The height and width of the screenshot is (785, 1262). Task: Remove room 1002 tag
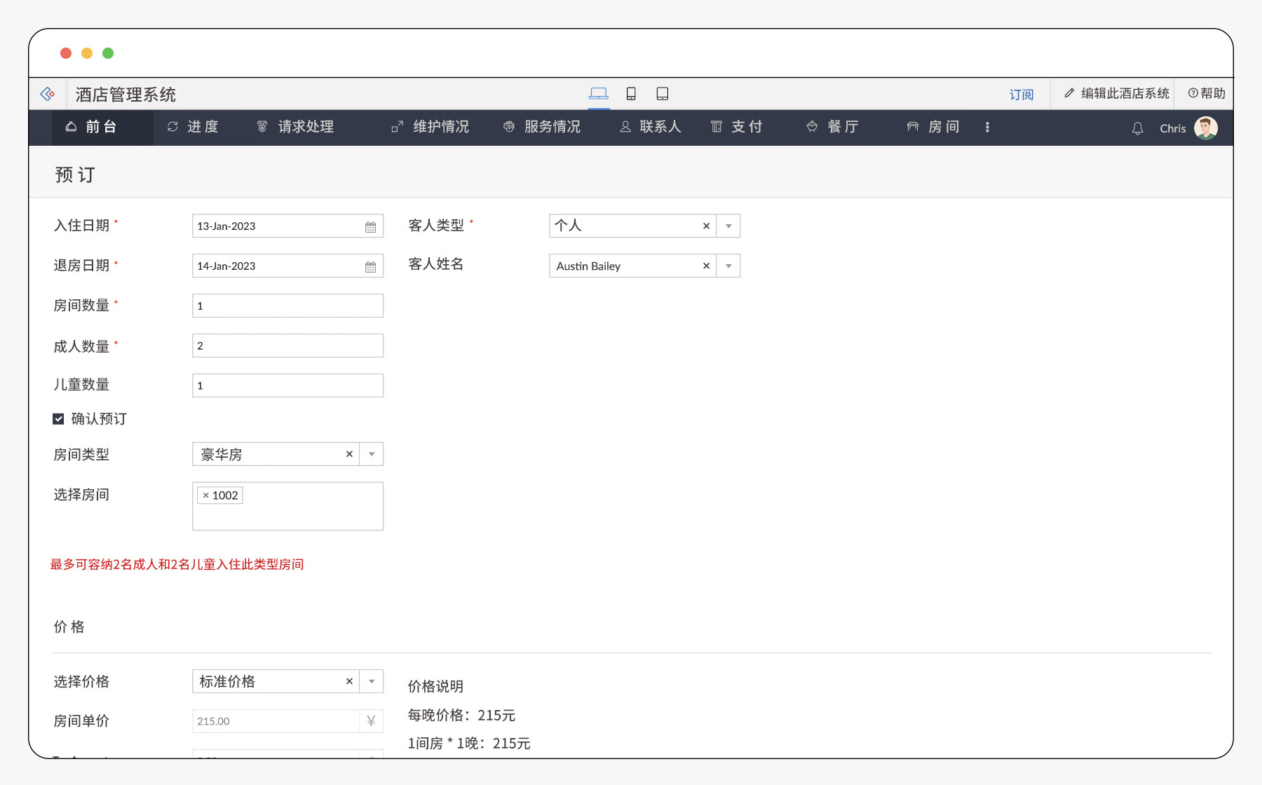(205, 496)
